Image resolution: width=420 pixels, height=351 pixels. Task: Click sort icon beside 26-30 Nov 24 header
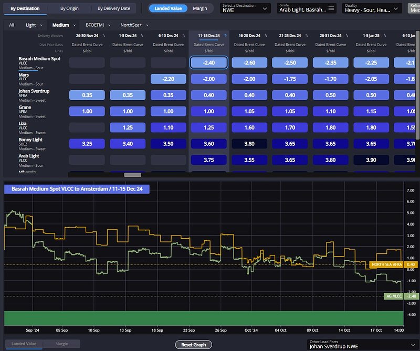point(104,36)
